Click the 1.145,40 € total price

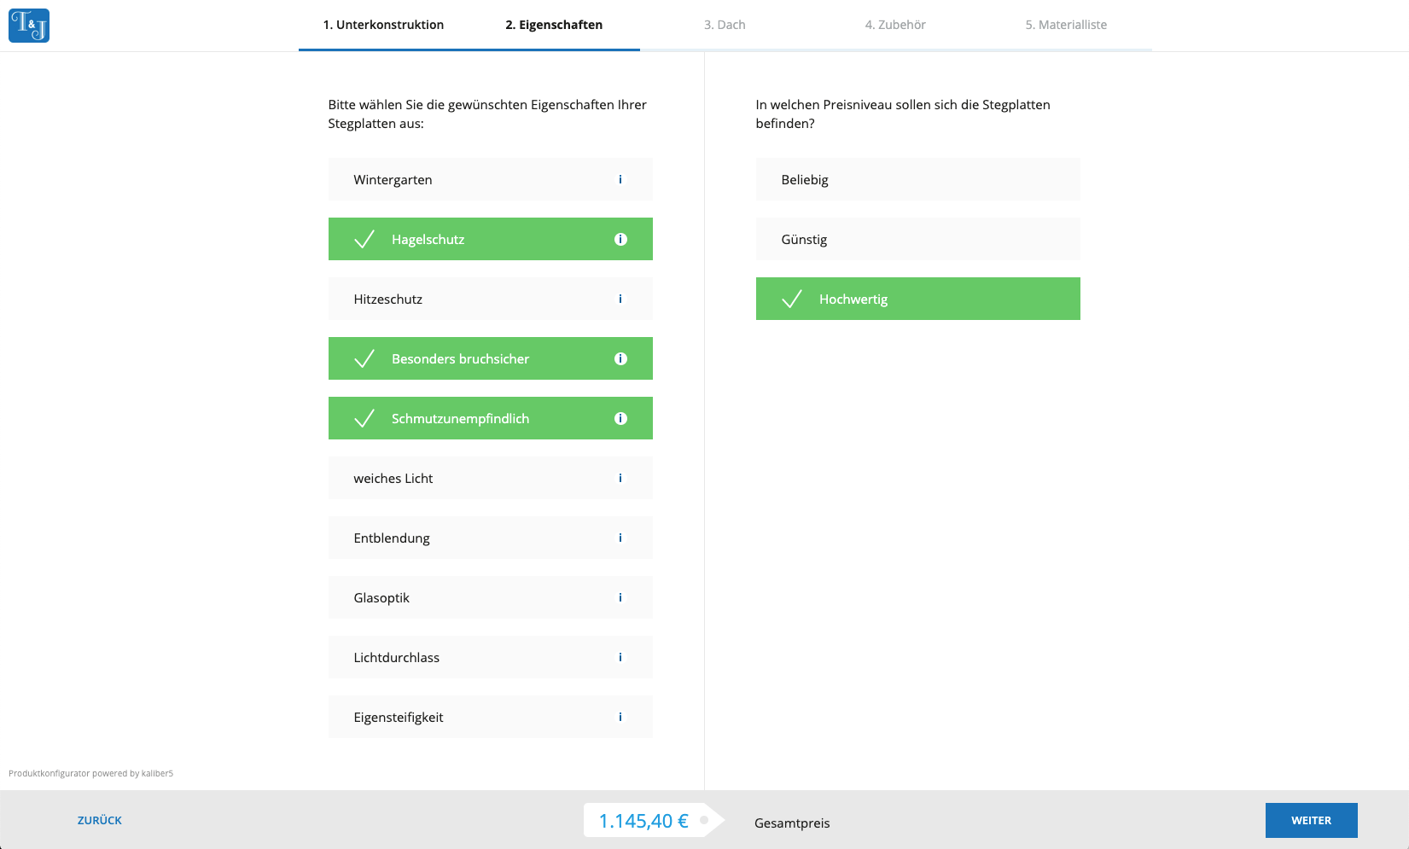point(643,821)
